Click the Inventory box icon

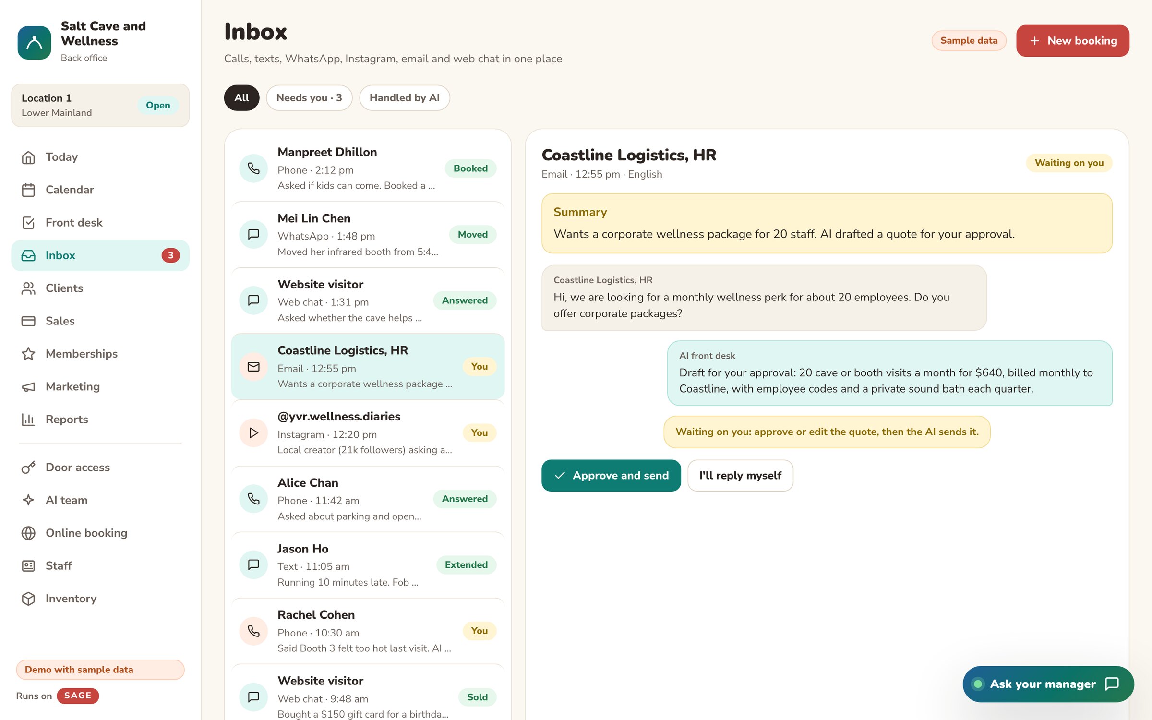tap(28, 599)
